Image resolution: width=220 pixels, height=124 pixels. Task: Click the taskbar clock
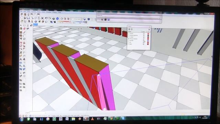(205, 117)
